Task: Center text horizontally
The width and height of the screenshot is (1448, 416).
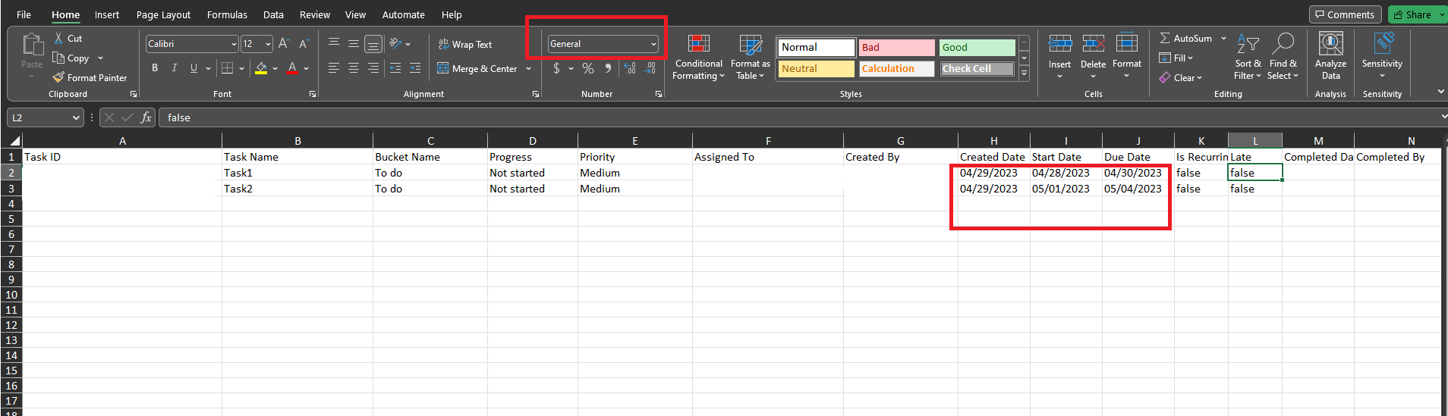Action: [x=354, y=68]
